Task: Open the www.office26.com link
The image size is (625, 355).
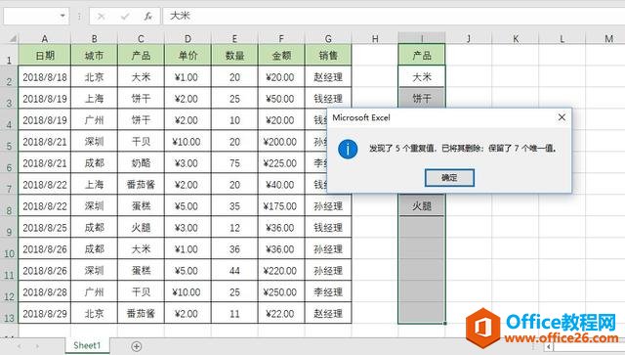Action: click(x=562, y=338)
